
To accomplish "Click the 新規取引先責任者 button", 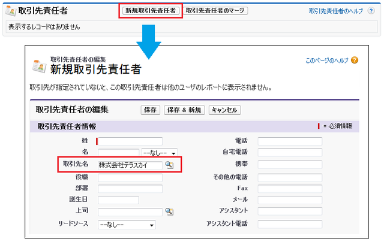I will (151, 11).
